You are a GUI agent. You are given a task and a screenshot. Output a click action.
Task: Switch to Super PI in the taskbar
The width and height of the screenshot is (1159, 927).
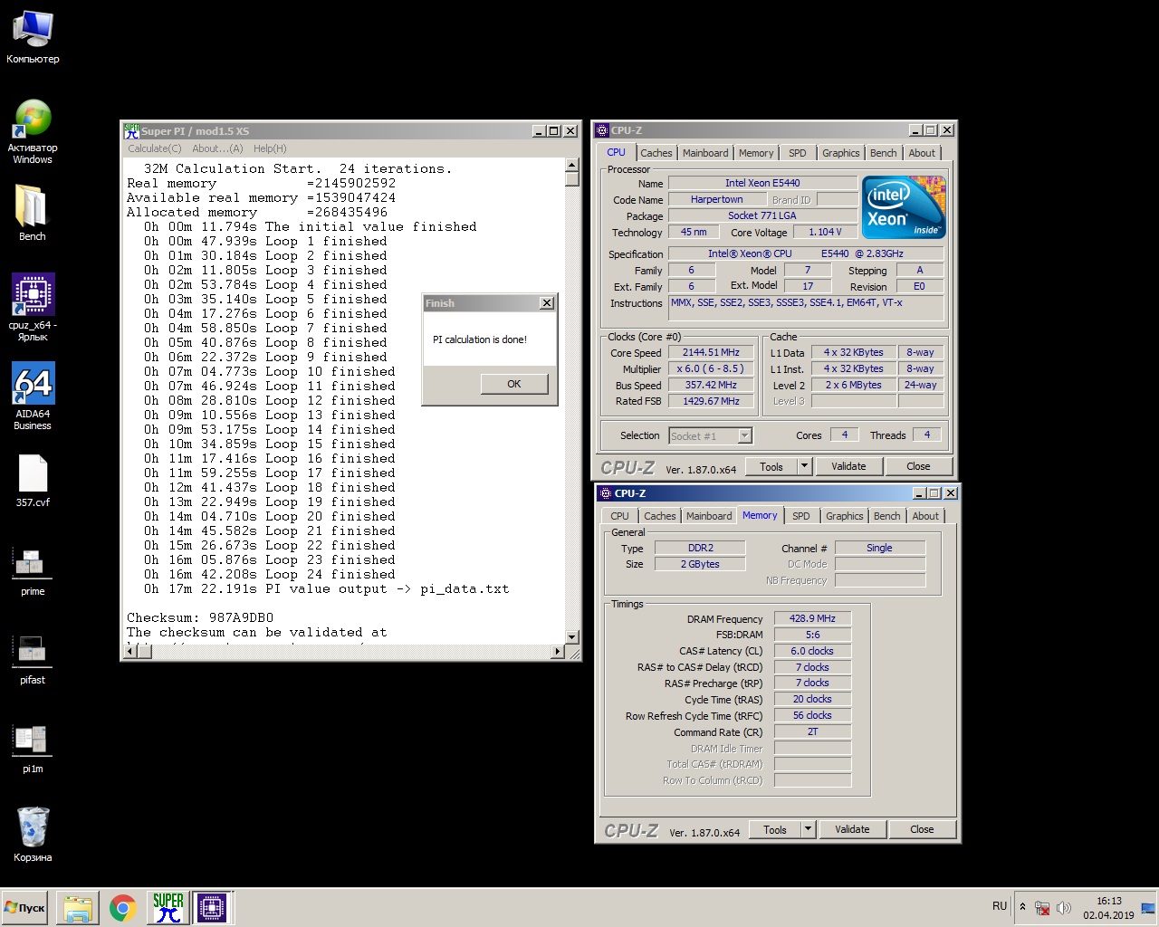pos(168,907)
